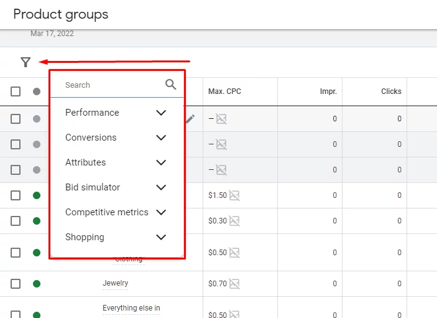Click the bid simulator icon in the pencil row
Viewport: 437px width, 318px height.
[221, 119]
